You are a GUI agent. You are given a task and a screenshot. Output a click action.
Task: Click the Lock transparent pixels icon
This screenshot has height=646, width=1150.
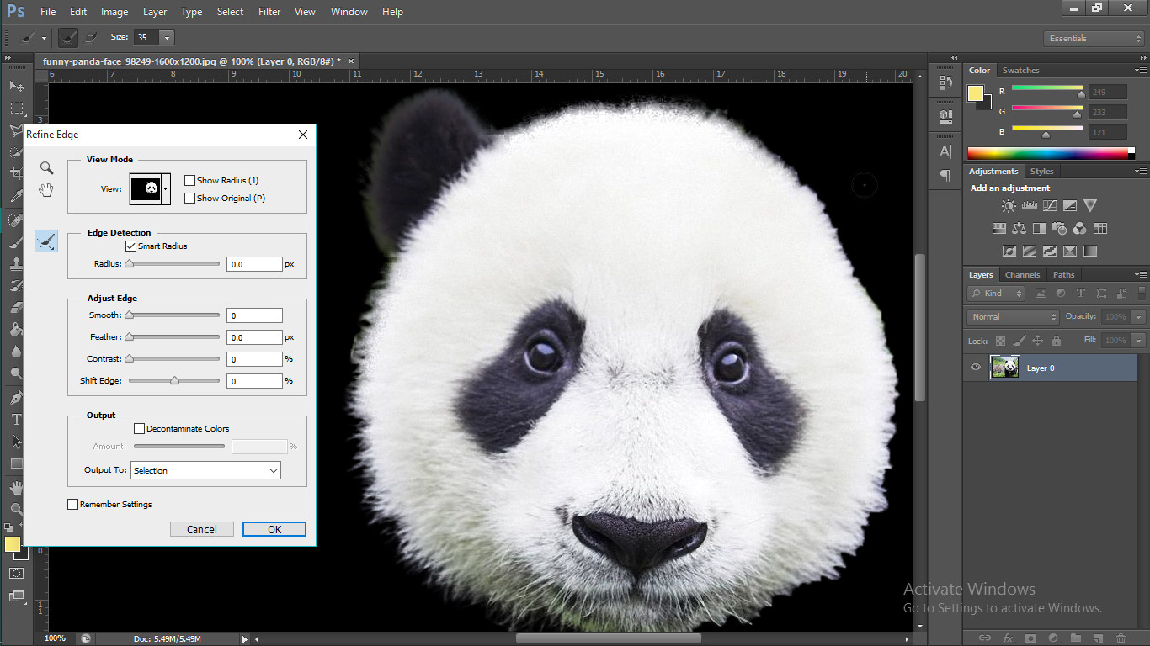coord(1000,341)
